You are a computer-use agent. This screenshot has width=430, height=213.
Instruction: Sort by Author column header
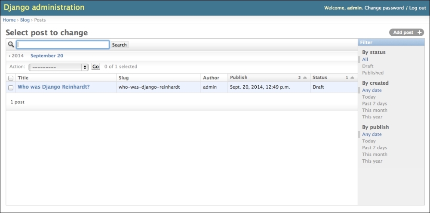(x=211, y=78)
